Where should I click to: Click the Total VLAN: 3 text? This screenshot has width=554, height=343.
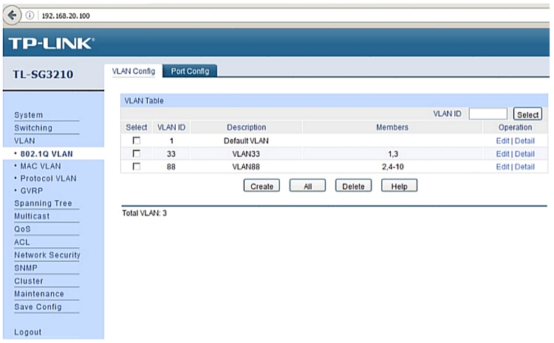click(144, 213)
